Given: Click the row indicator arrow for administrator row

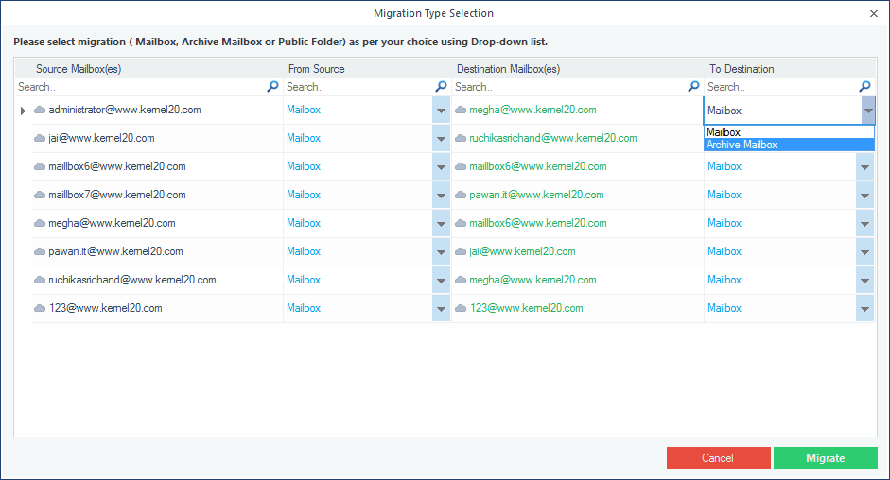Looking at the screenshot, I should [23, 111].
